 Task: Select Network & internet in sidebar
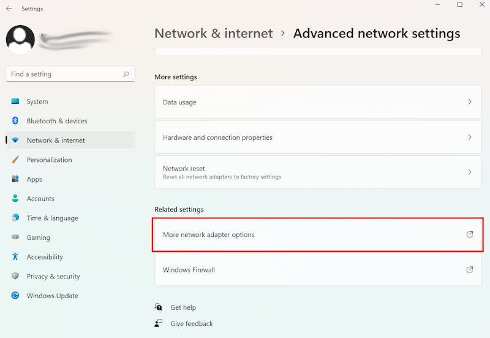[70, 140]
